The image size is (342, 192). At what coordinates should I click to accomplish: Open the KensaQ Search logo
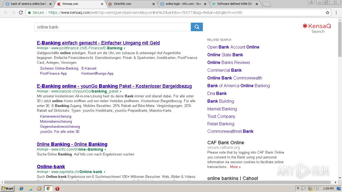tap(317, 28)
